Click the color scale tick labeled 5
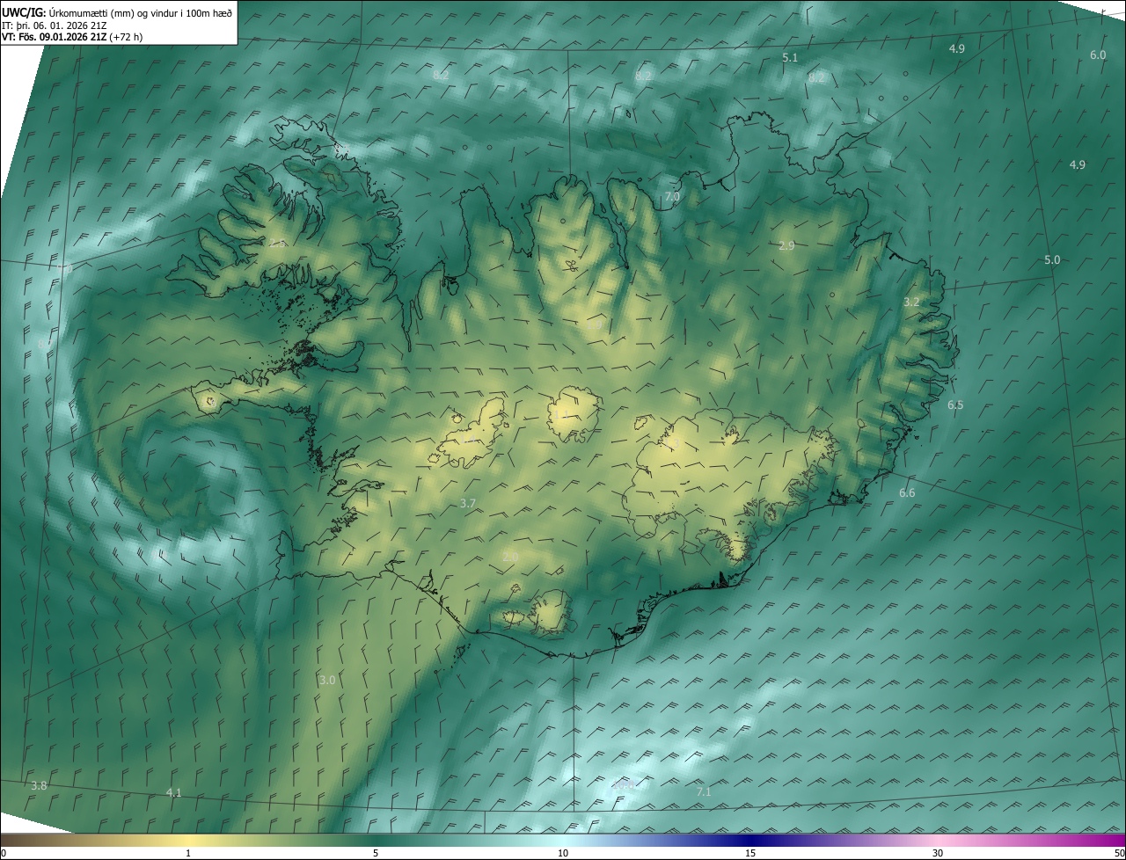Image resolution: width=1126 pixels, height=860 pixels. point(376,854)
